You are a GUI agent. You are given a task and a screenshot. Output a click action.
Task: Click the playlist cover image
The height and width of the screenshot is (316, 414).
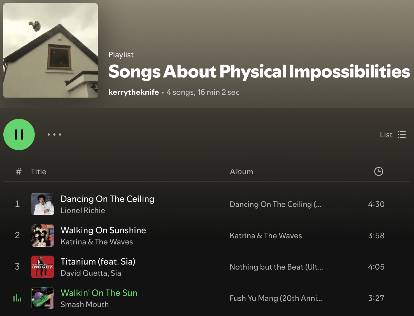coord(51,51)
